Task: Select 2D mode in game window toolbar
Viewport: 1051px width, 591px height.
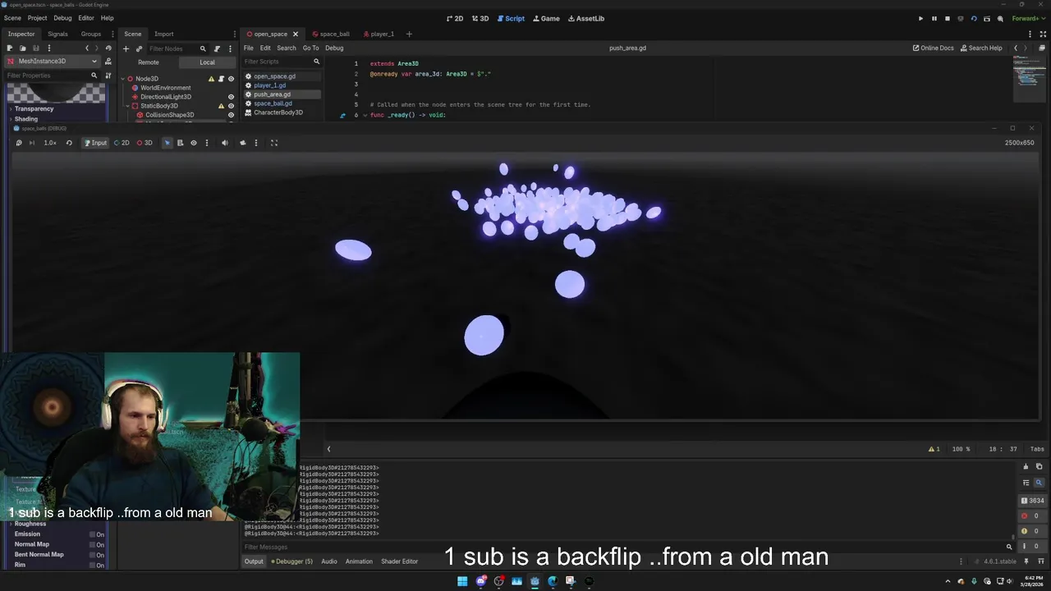Action: pos(122,143)
